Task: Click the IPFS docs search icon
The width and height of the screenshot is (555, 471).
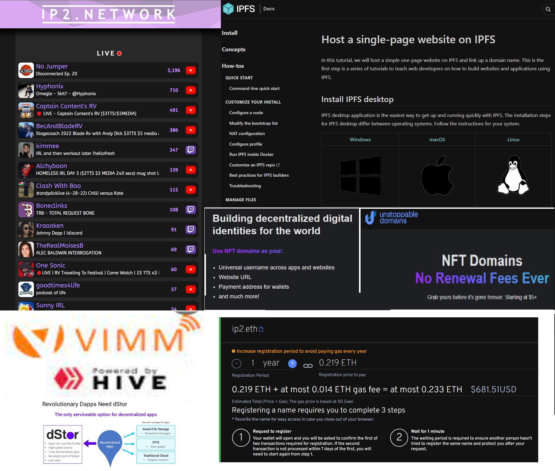Action: click(x=548, y=9)
